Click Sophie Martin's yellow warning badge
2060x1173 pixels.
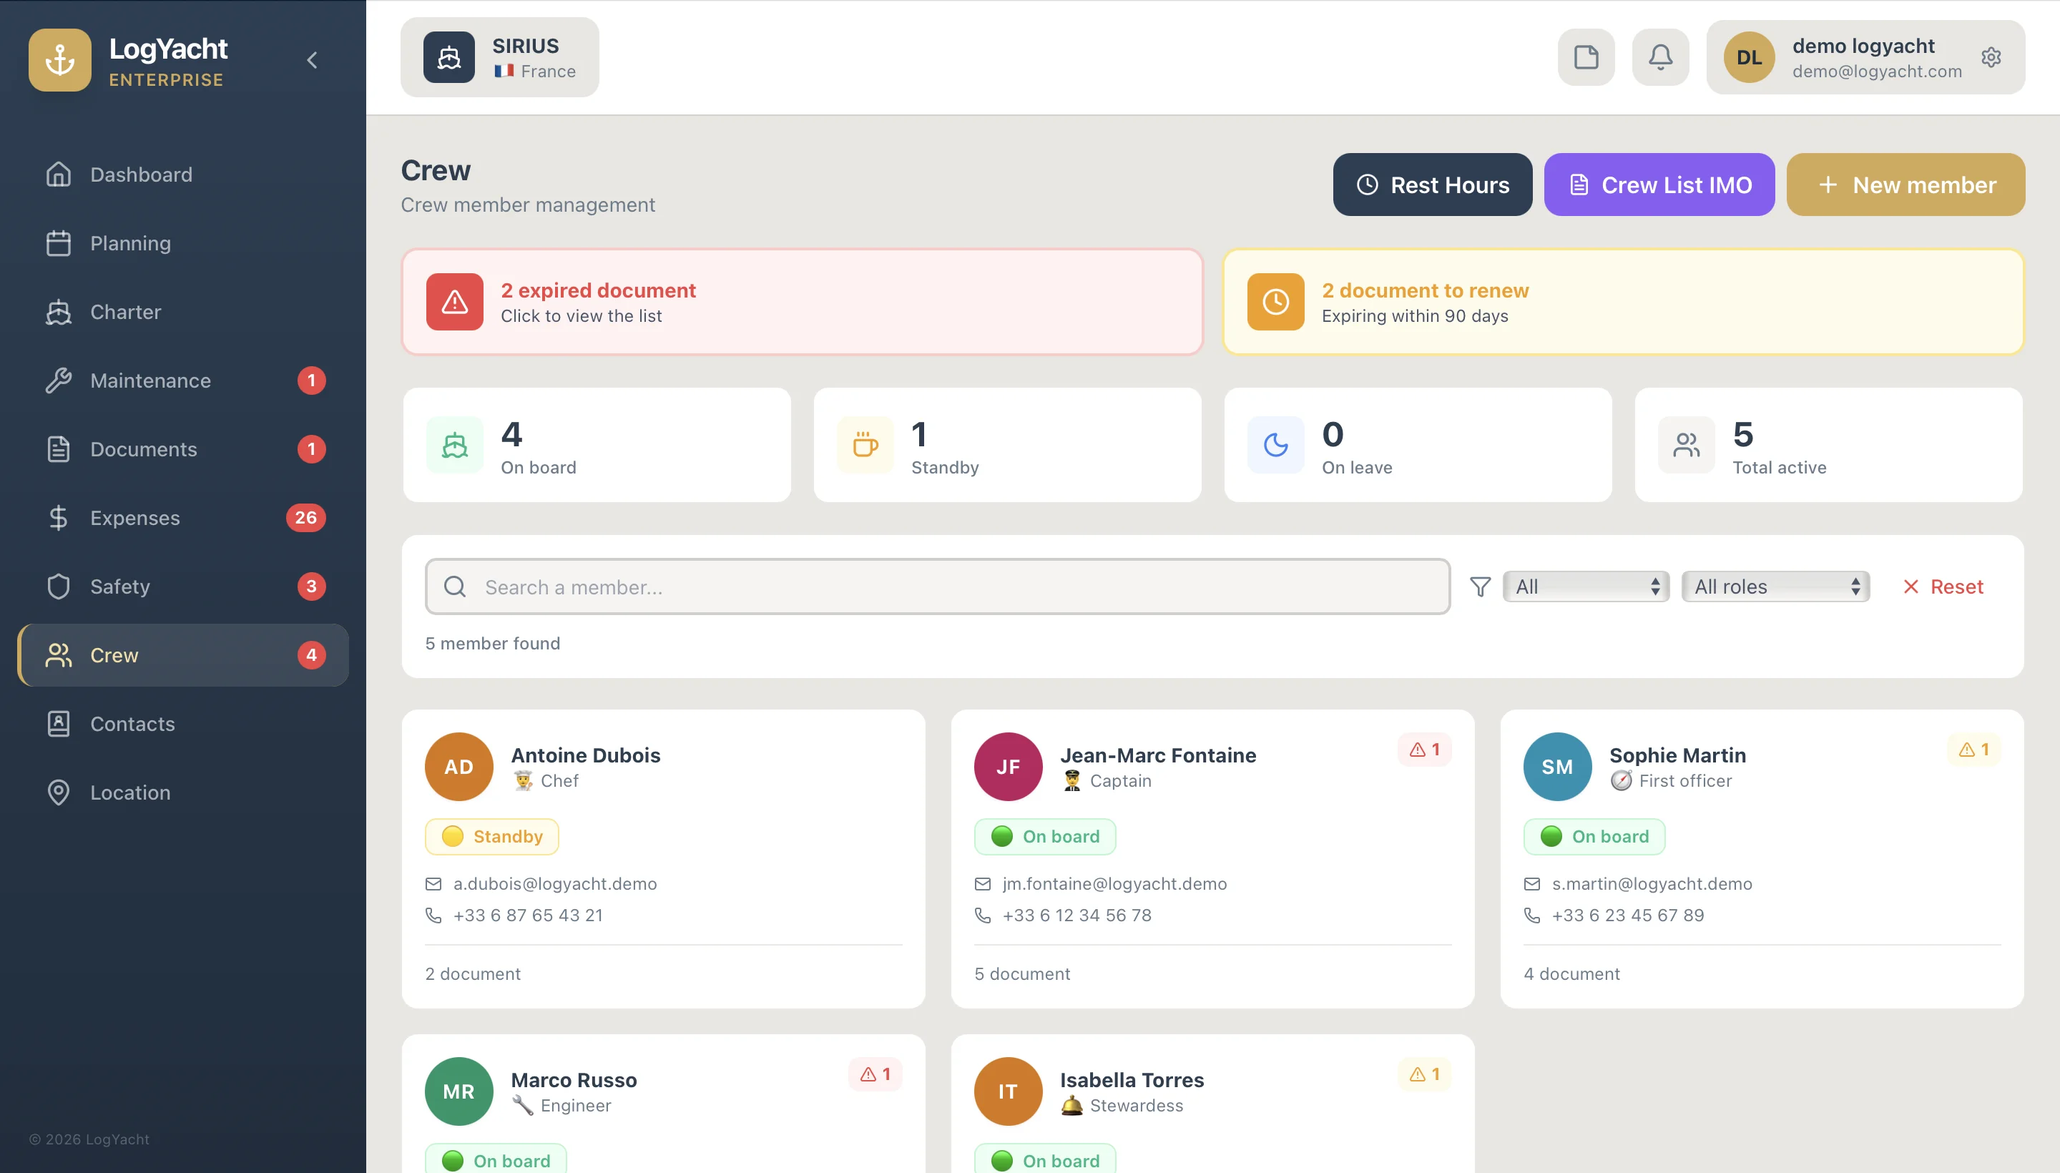1973,750
